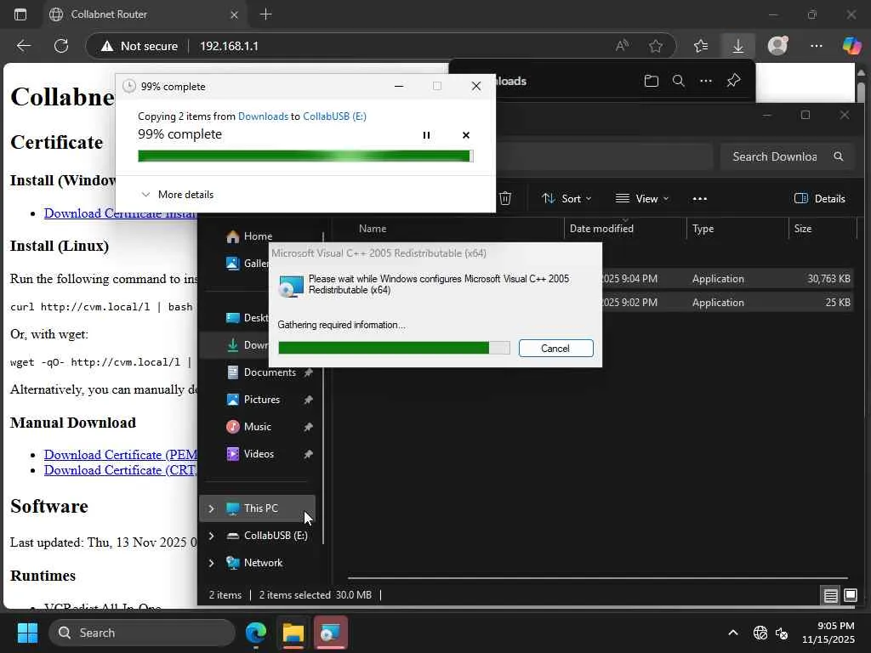Viewport: 871px width, 653px height.
Task: Pin the Downloads flyout
Action: pos(734,81)
